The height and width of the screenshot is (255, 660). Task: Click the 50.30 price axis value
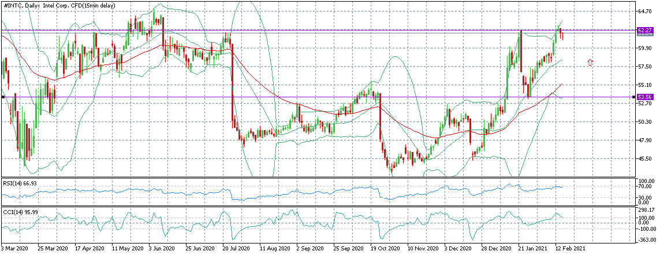tap(644, 121)
